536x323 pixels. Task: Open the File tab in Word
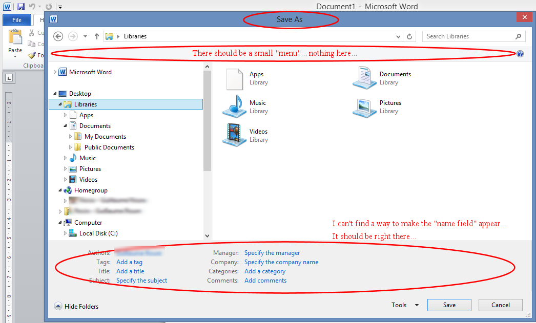coord(17,20)
